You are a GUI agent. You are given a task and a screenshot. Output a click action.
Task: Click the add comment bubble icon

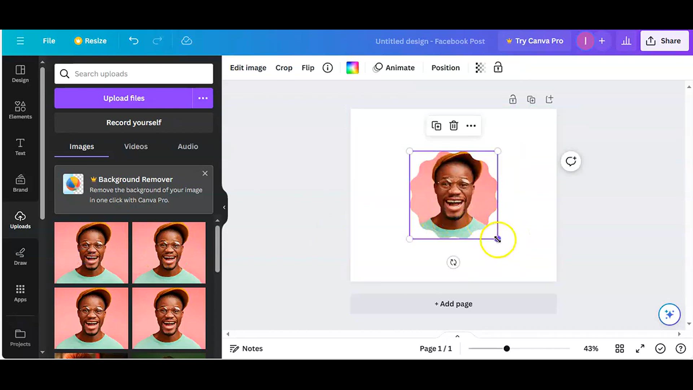point(571,161)
